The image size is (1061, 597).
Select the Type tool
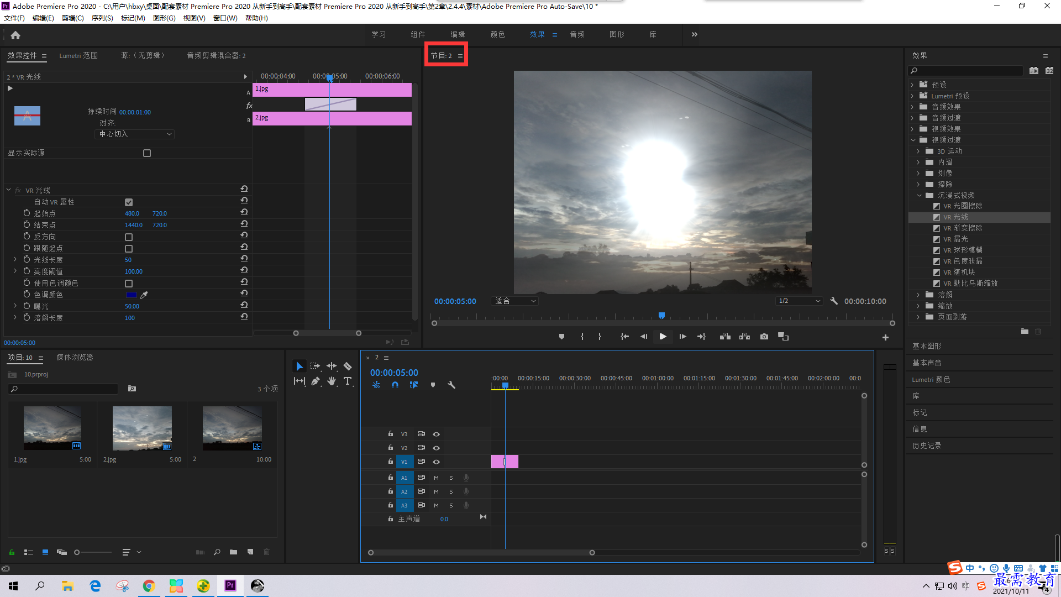348,381
